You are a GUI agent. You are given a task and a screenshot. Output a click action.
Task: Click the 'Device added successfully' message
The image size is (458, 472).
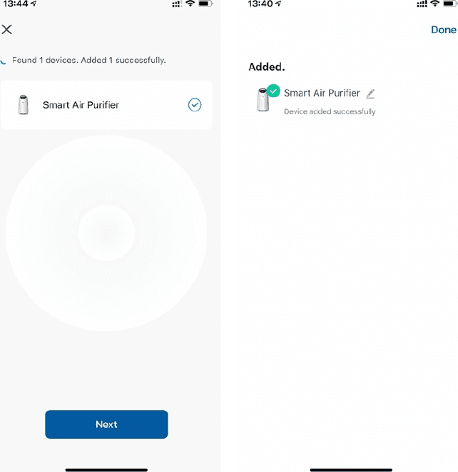330,111
